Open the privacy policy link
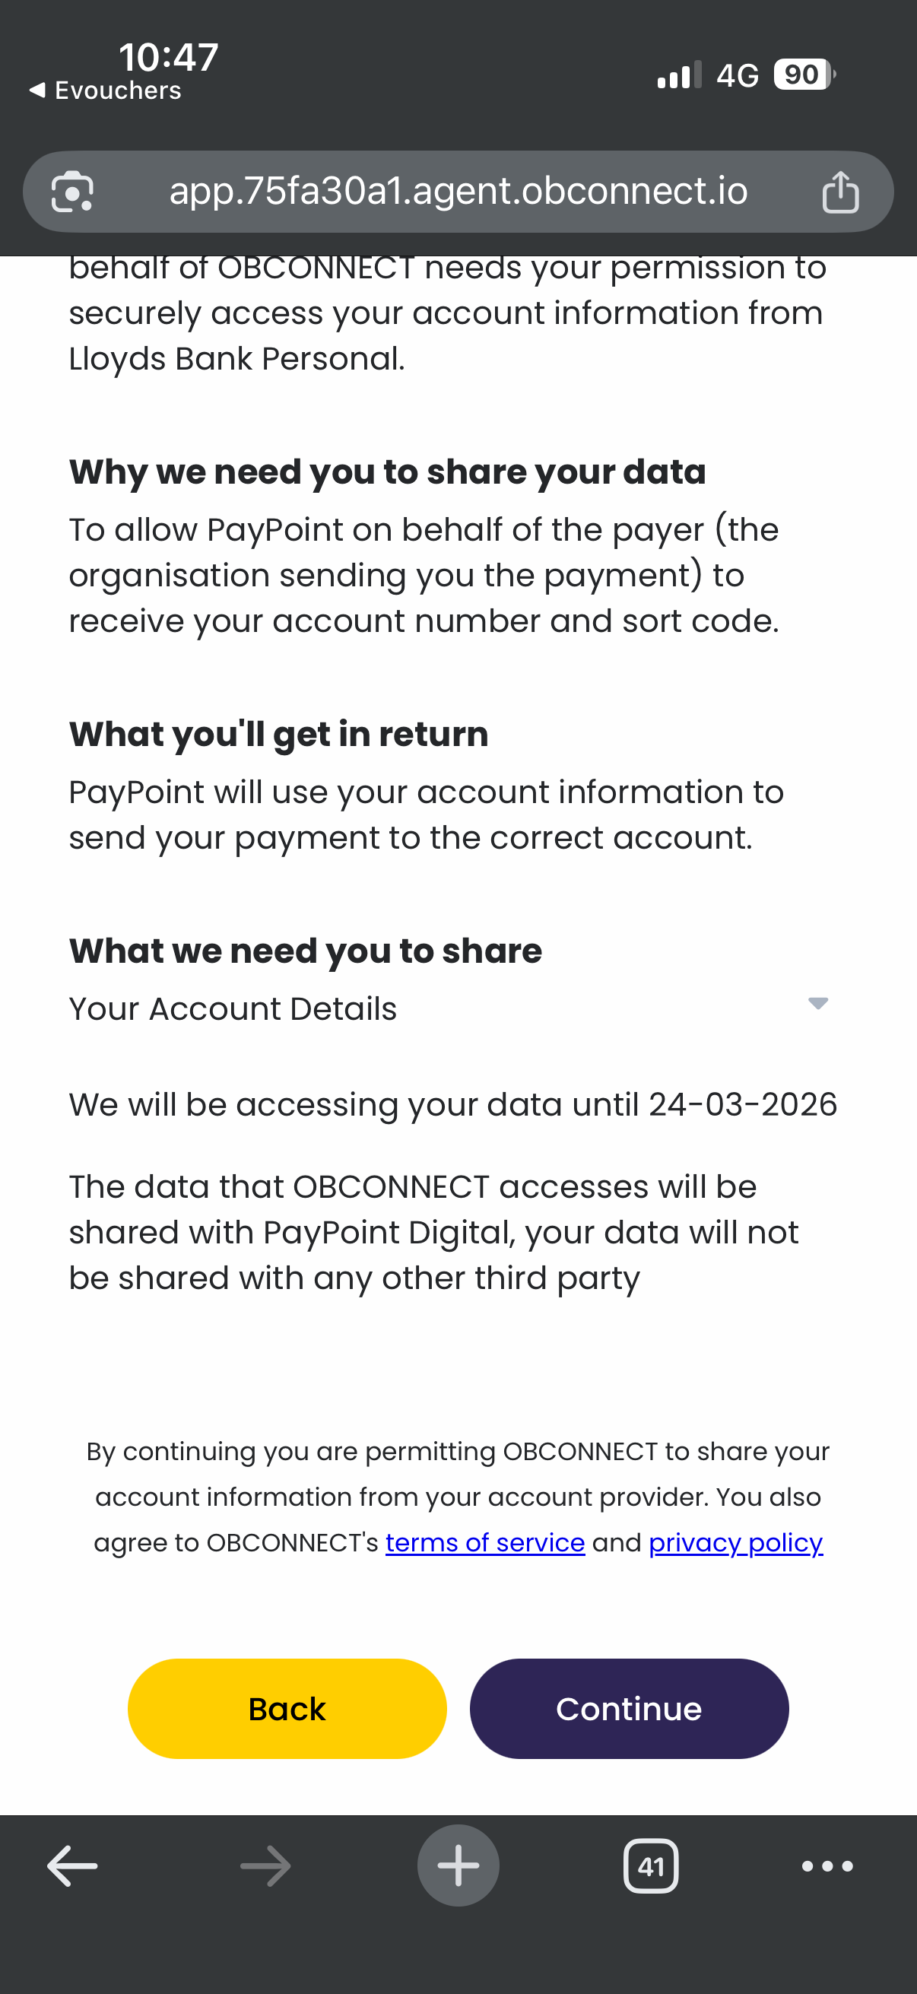The image size is (917, 1994). coord(735,1543)
